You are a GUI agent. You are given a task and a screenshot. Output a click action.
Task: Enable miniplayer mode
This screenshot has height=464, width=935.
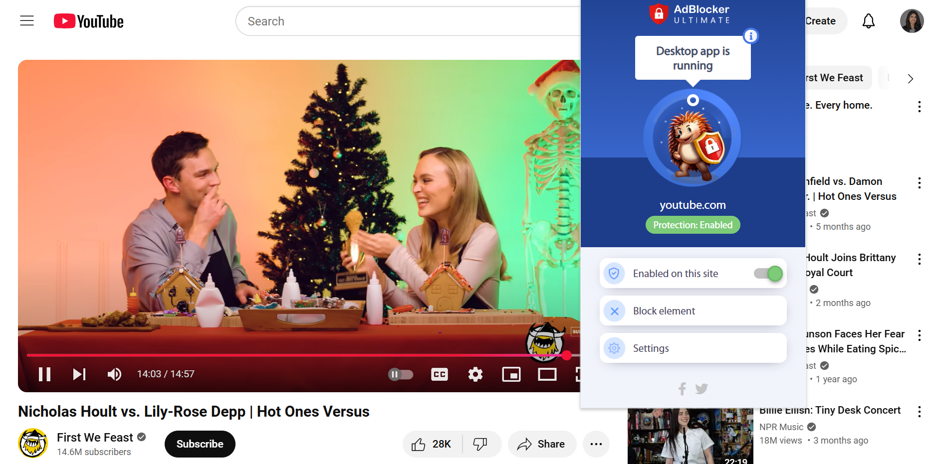[511, 374]
